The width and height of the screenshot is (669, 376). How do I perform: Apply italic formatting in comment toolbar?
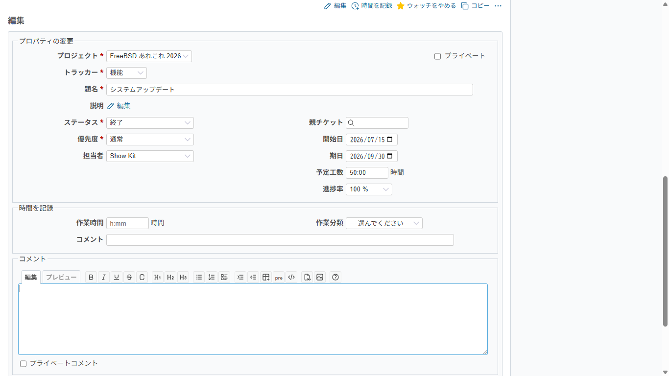point(104,277)
